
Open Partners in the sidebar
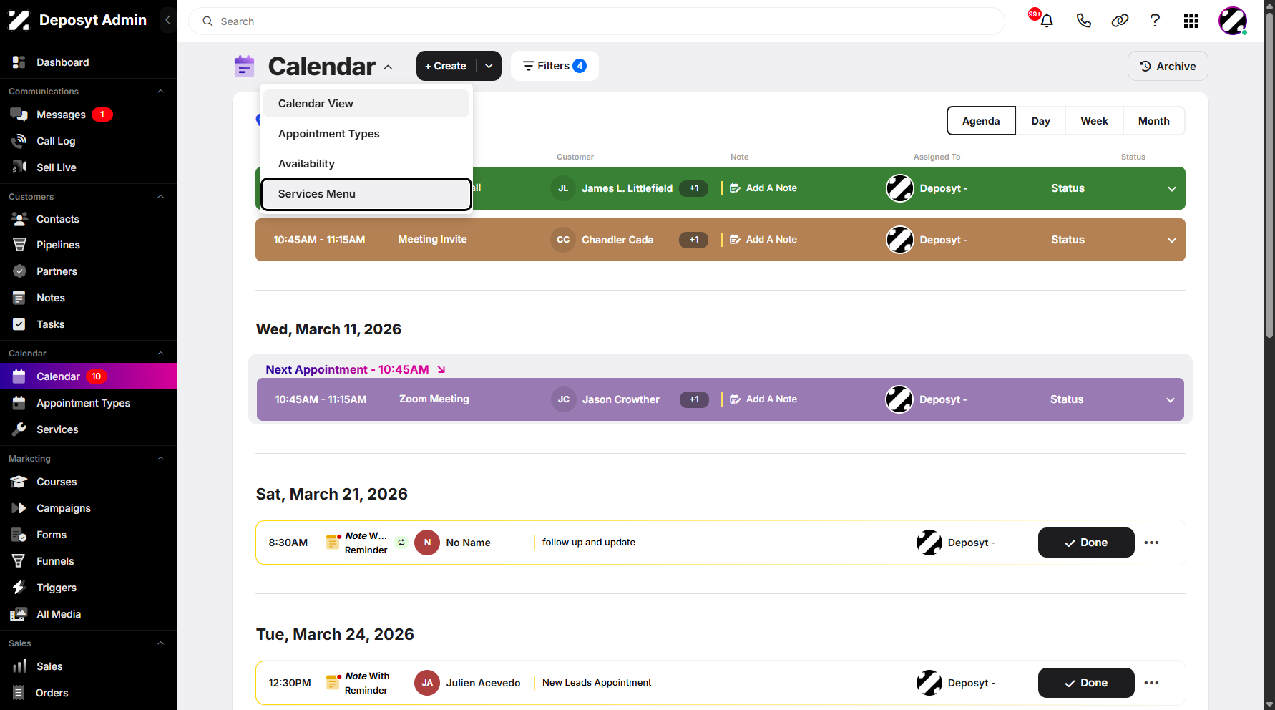tap(57, 271)
